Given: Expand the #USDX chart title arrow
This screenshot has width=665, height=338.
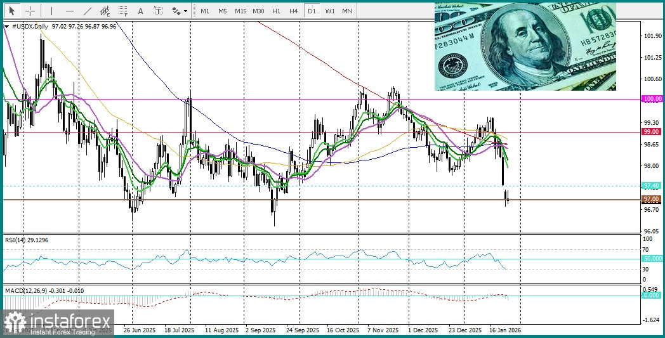Looking at the screenshot, I should [7, 27].
